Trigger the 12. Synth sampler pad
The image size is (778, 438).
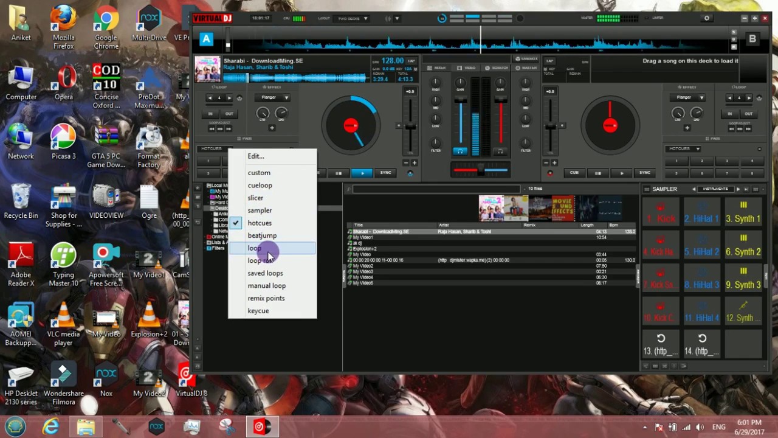pyautogui.click(x=743, y=311)
